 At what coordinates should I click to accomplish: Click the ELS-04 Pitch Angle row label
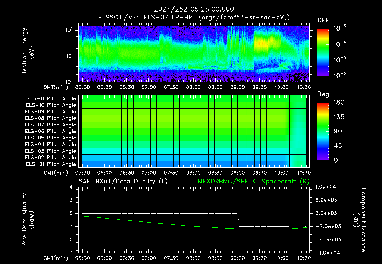coord(50,144)
